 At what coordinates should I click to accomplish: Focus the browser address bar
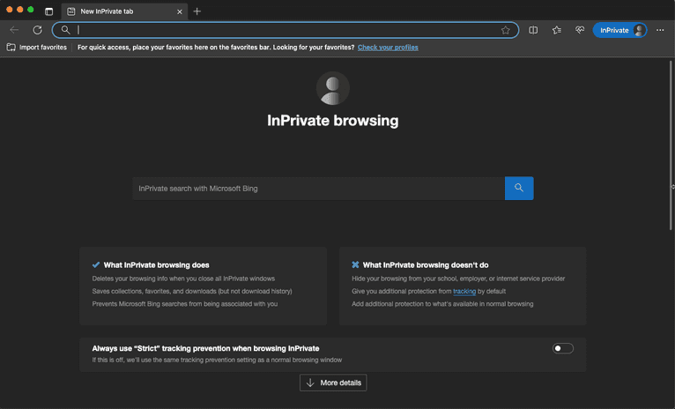coord(282,30)
